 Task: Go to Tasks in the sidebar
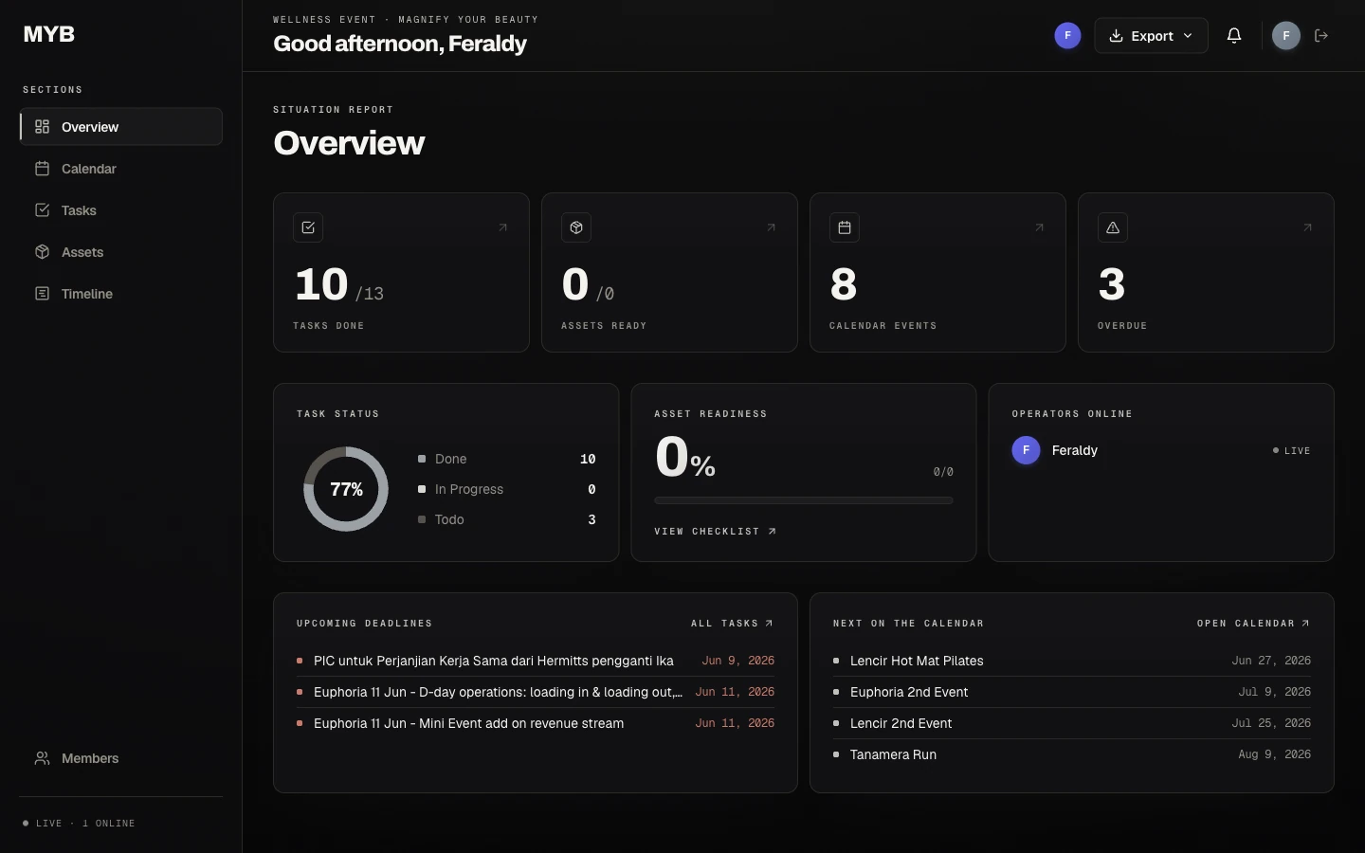[121, 210]
